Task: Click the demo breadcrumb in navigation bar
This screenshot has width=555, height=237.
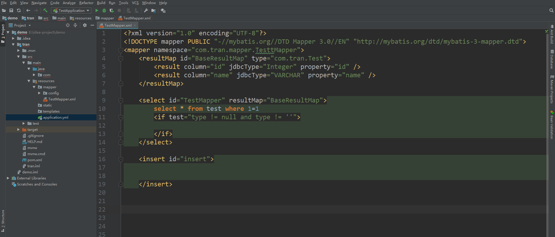Action: pyautogui.click(x=10, y=18)
